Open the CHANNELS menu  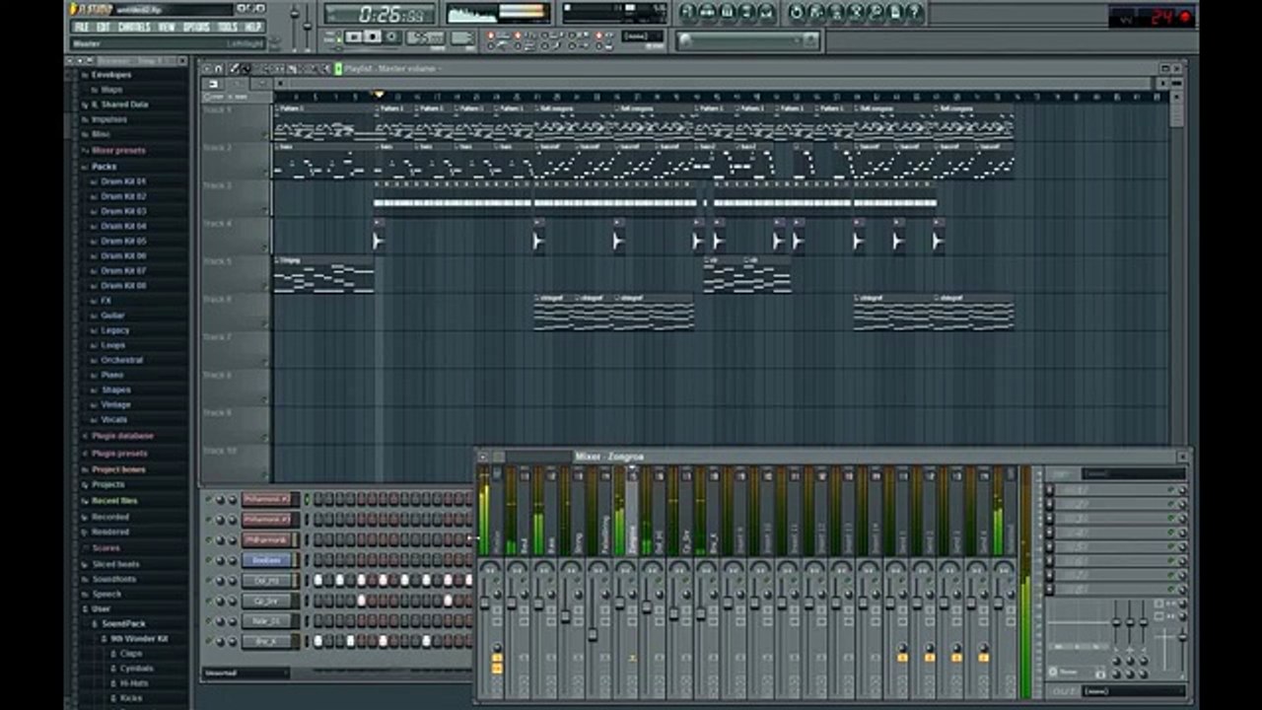[x=134, y=27]
